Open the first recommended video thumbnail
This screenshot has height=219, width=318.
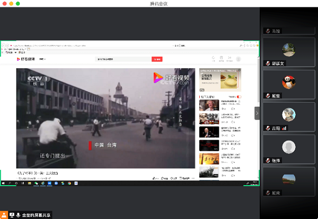pyautogui.click(x=206, y=105)
